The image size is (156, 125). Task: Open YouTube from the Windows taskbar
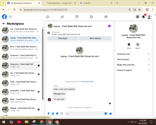(x=19, y=122)
